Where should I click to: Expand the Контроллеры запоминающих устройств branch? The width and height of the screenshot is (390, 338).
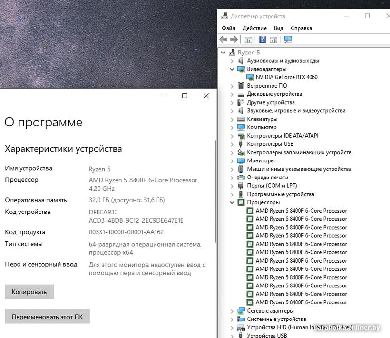pos(232,153)
